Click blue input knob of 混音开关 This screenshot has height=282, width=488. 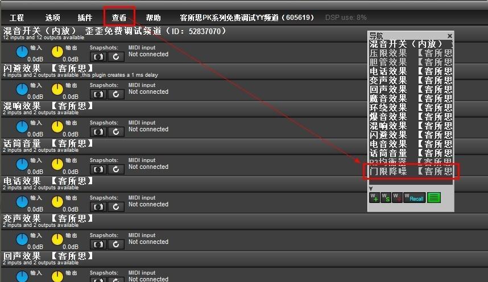22,52
